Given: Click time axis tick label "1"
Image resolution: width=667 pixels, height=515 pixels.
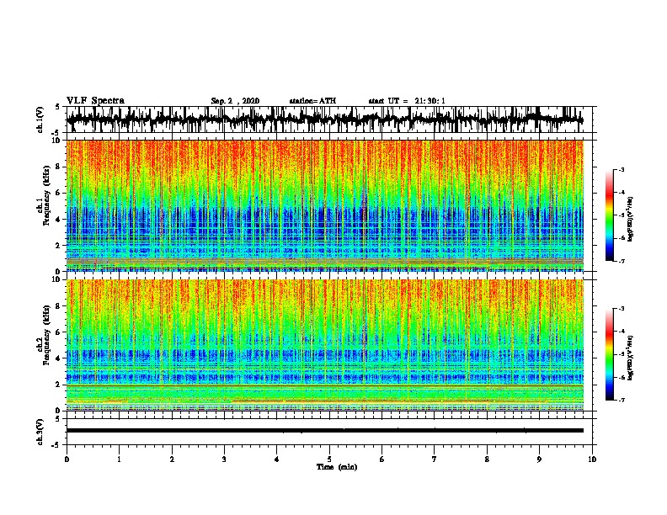Looking at the screenshot, I should [119, 459].
